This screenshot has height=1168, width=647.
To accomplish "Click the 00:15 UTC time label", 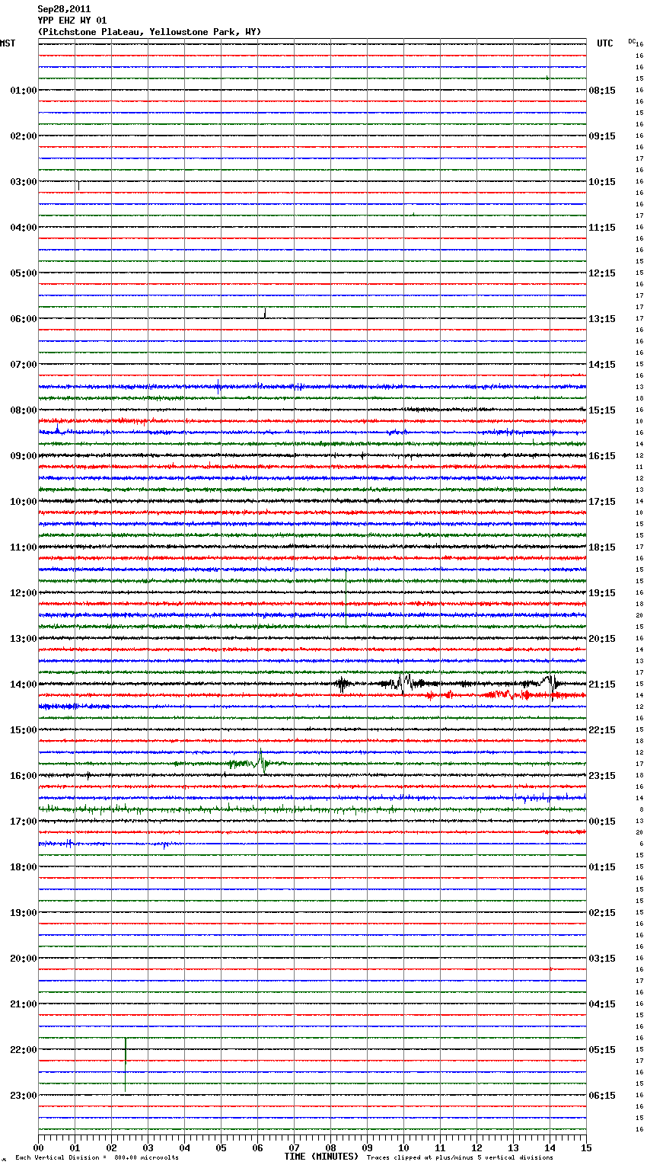I will coord(602,822).
